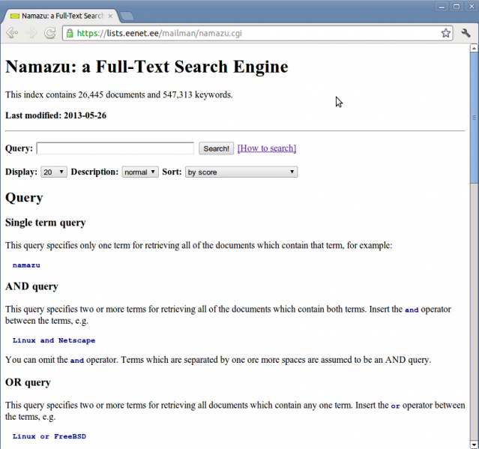Click the green SSL padlock icon
The image size is (479, 449).
(70, 33)
